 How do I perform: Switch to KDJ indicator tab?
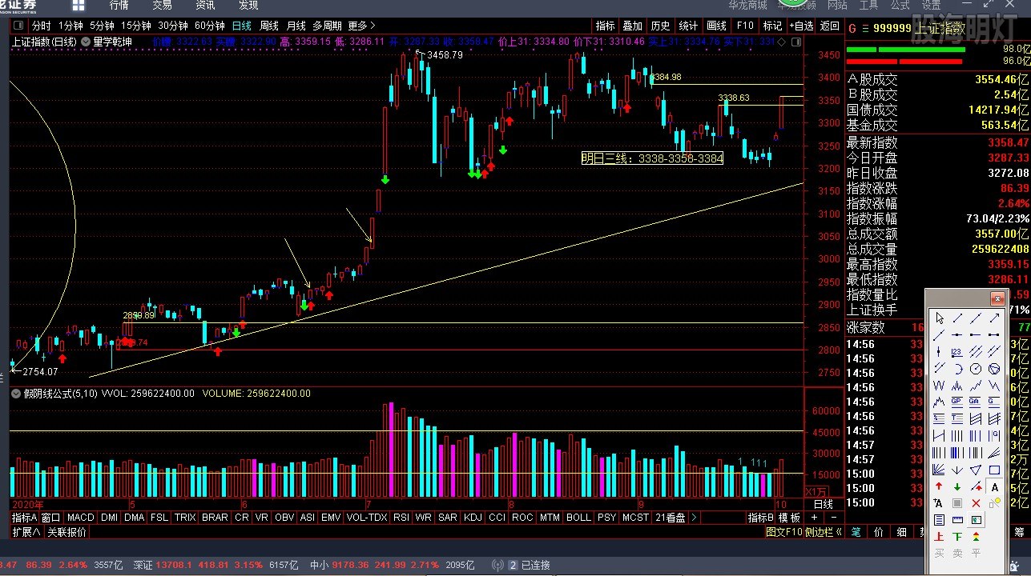tap(473, 518)
